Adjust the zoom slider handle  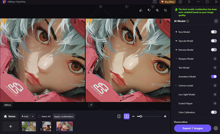point(141,116)
